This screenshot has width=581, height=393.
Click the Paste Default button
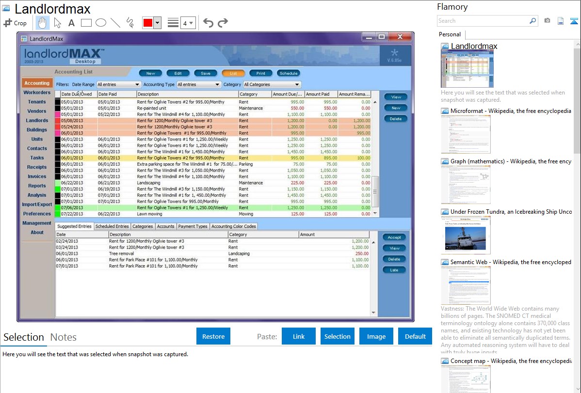pyautogui.click(x=415, y=336)
